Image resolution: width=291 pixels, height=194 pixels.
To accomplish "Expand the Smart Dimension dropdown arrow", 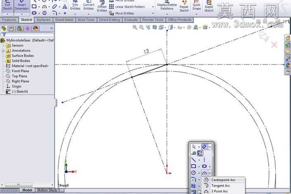I will point(22,14).
